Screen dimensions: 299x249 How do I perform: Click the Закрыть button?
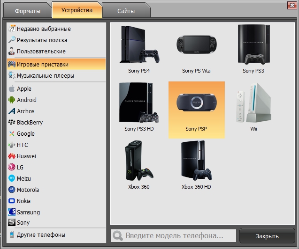click(267, 236)
